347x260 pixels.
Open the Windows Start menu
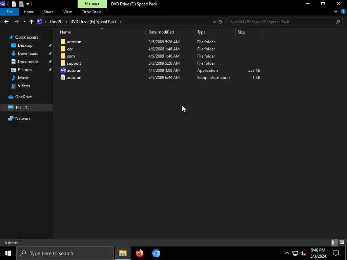pos(8,253)
